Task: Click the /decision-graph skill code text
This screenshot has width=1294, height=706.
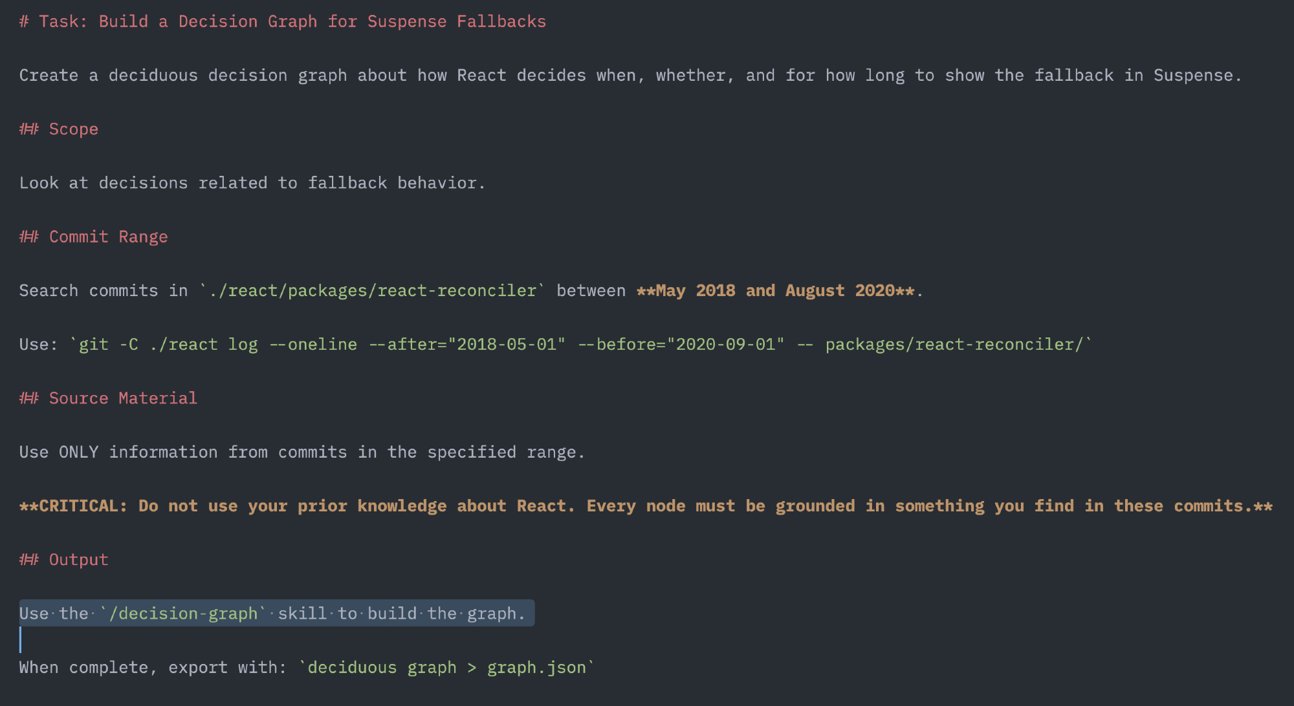Action: [183, 614]
